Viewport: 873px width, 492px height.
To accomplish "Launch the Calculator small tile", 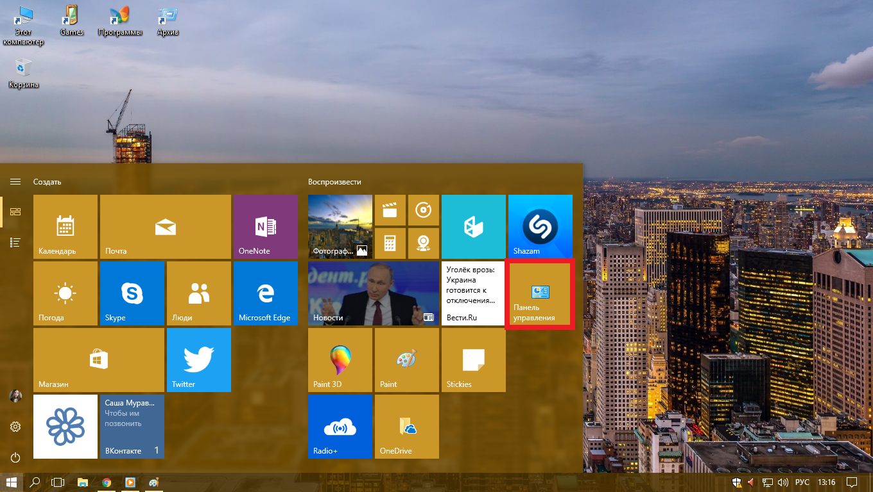I will tap(390, 243).
